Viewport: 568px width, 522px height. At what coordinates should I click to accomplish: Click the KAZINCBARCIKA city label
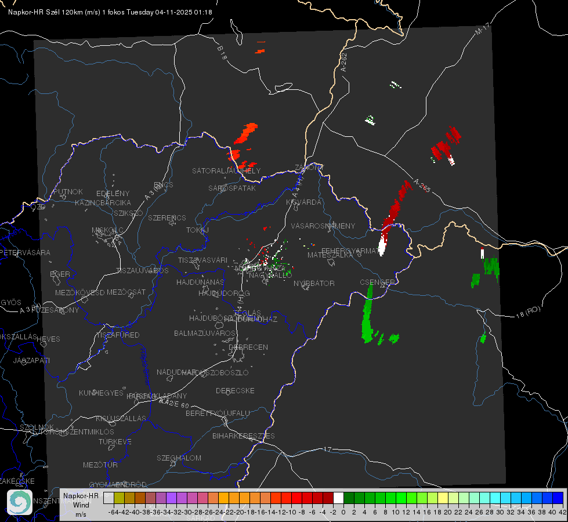point(103,202)
